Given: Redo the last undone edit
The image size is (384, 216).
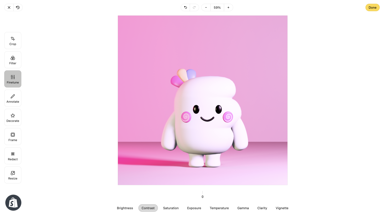Looking at the screenshot, I should click(194, 7).
